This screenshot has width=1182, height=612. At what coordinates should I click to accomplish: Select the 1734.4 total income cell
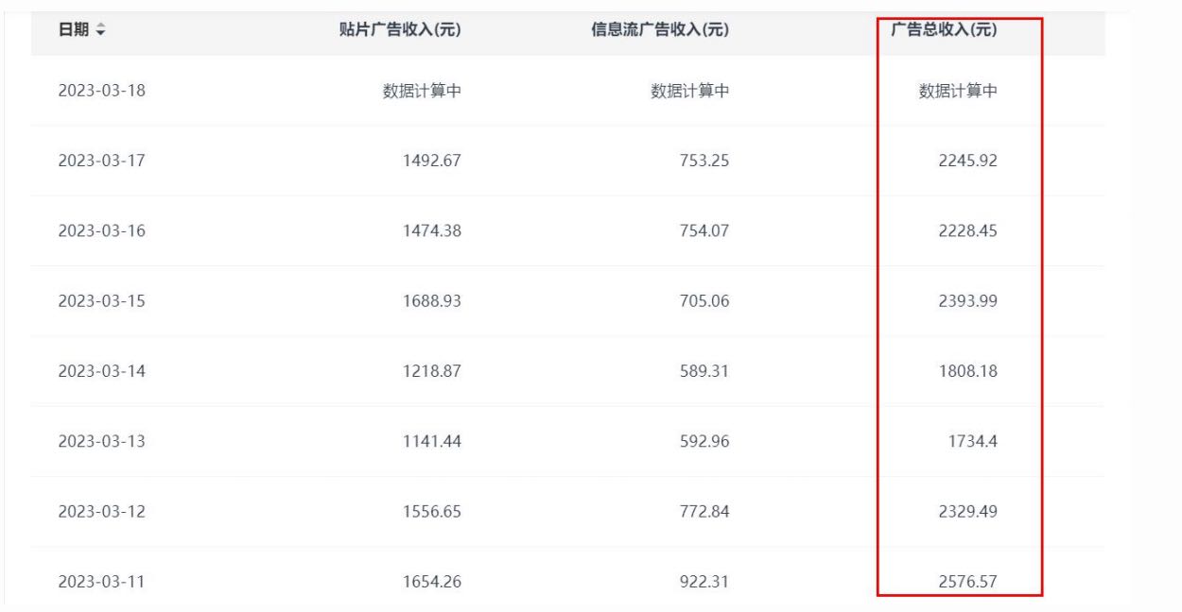[973, 441]
